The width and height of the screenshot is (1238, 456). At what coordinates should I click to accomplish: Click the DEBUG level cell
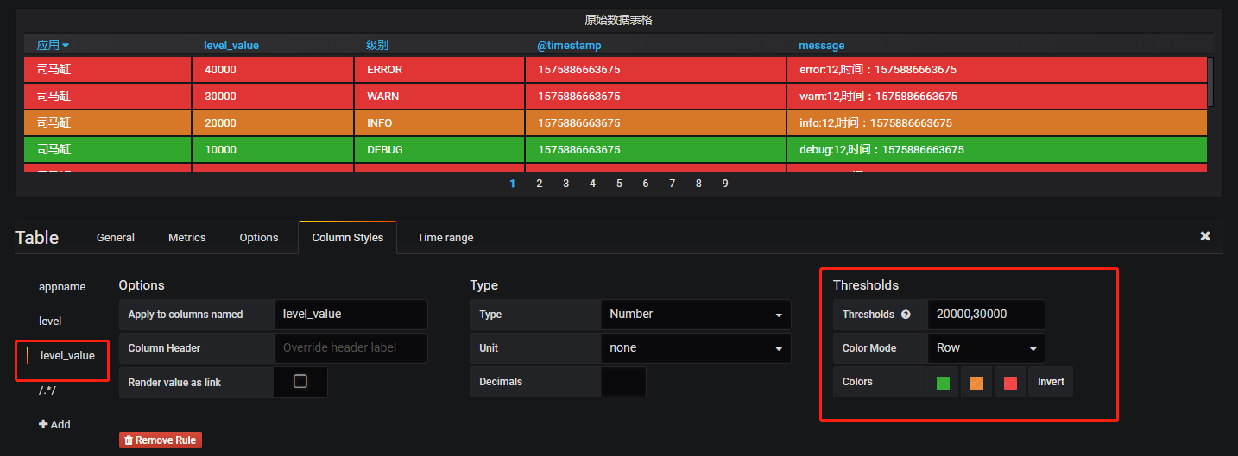[439, 149]
